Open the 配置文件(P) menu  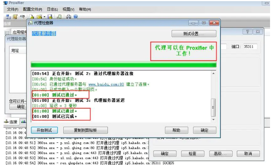32,9
